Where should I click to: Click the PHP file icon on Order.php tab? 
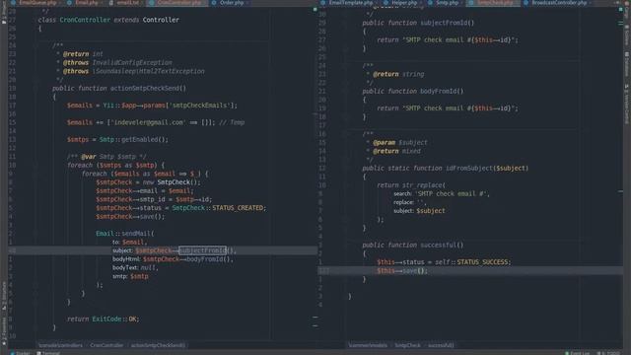point(214,3)
